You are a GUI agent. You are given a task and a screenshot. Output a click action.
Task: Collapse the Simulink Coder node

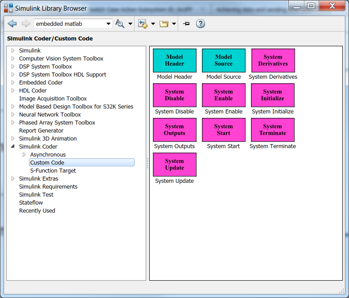click(13, 146)
